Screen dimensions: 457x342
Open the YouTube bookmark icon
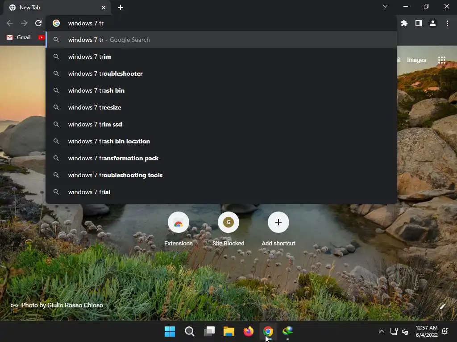pos(41,37)
